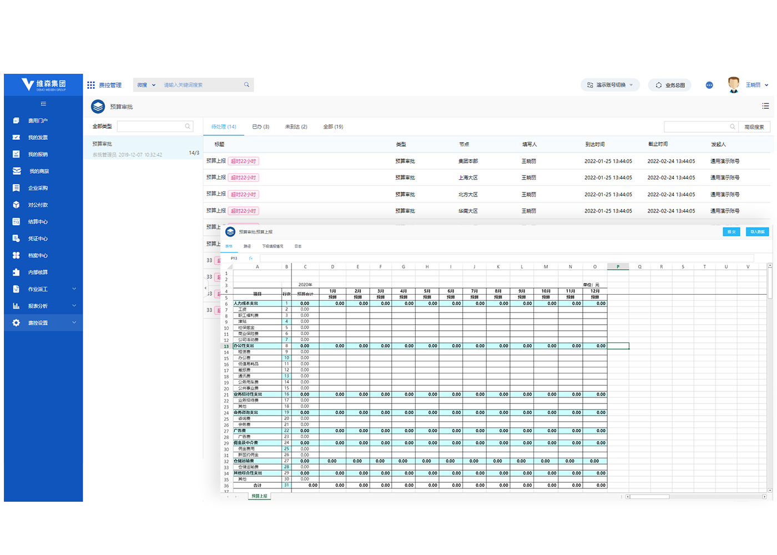Open the 演示账号切换 dropdown

(610, 85)
